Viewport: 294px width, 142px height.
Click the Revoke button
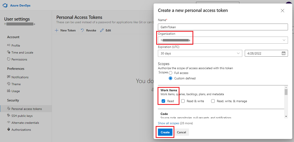click(x=89, y=30)
